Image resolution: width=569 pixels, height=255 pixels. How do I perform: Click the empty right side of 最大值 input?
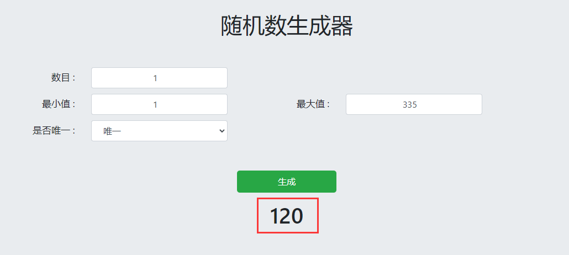coord(454,104)
